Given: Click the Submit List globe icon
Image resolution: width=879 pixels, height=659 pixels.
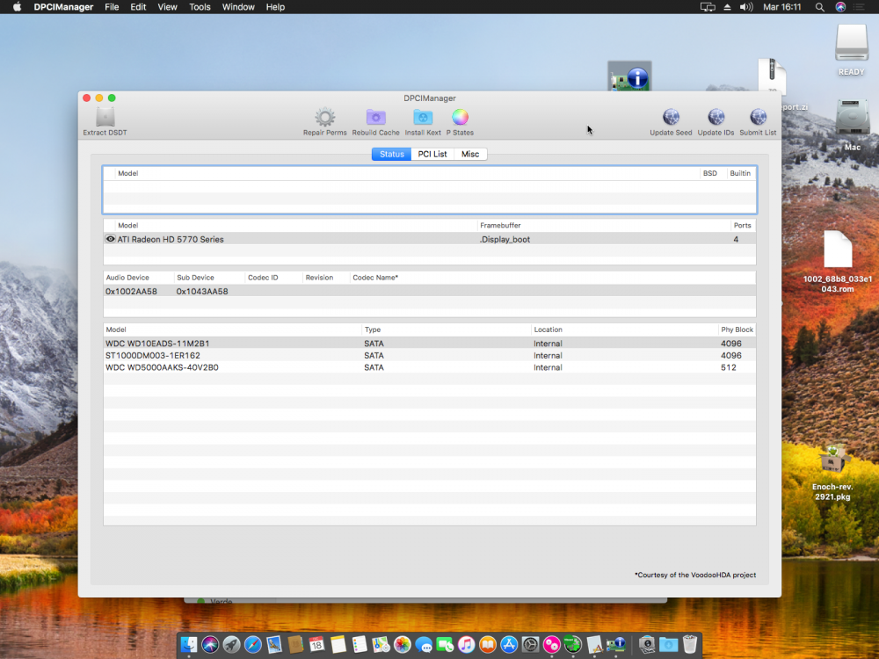Looking at the screenshot, I should coord(758,117).
